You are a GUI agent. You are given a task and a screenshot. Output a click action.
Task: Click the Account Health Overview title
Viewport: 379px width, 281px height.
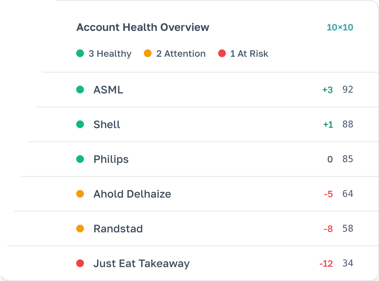(143, 27)
